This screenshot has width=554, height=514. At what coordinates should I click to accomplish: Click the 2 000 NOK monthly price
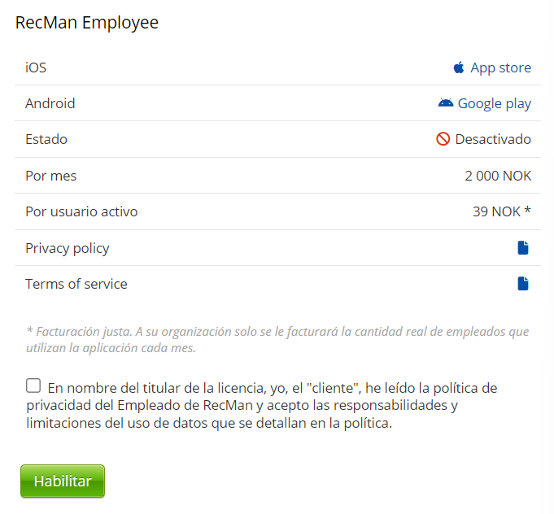click(498, 176)
